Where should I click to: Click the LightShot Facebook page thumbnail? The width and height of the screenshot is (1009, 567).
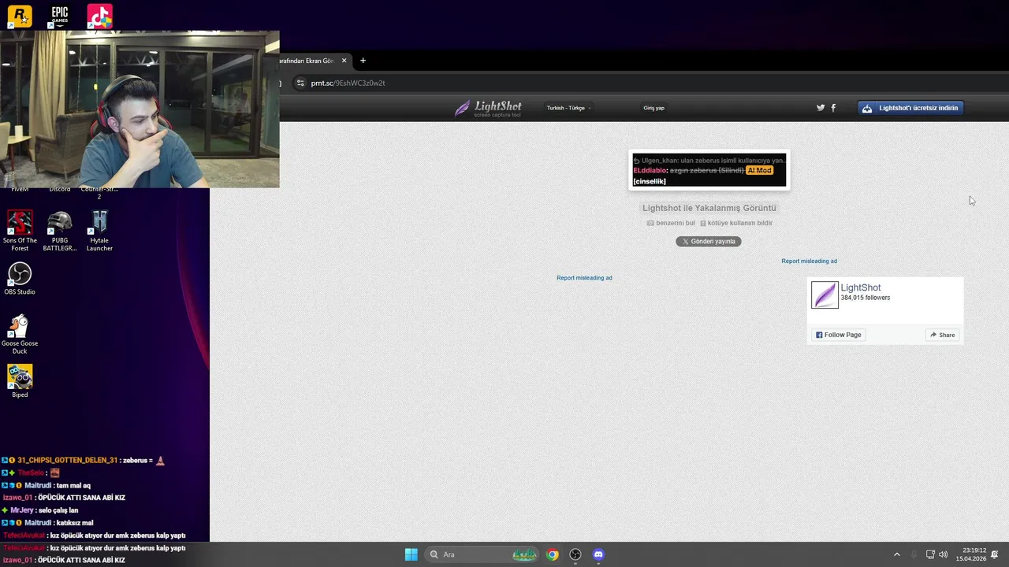825,295
